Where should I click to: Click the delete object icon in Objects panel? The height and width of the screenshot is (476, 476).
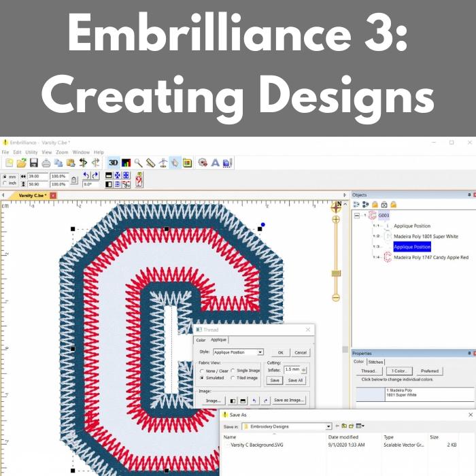[384, 205]
